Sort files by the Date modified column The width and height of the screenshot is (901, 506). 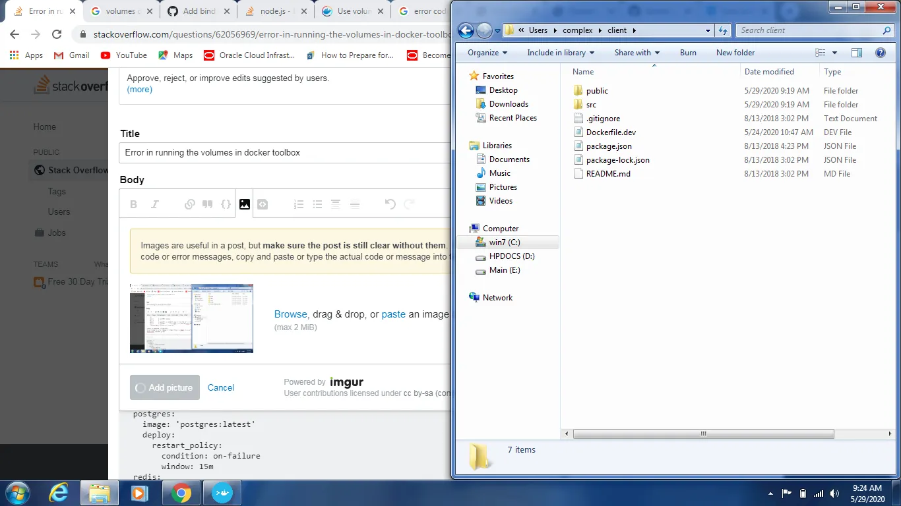[x=769, y=72]
